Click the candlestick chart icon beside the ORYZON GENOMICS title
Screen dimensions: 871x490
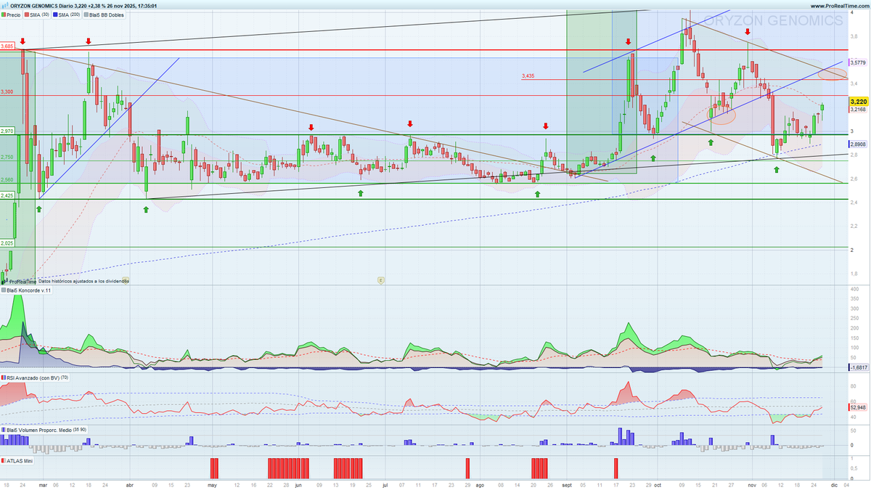click(4, 6)
